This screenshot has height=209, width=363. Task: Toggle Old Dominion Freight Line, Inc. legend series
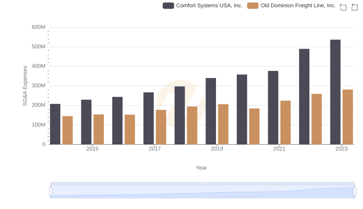[x=291, y=5]
